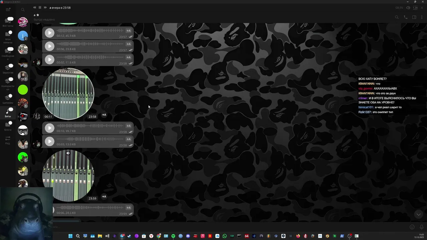427x240 pixels.
Task: Adjust player volume speaker icon
Action: 408,8
